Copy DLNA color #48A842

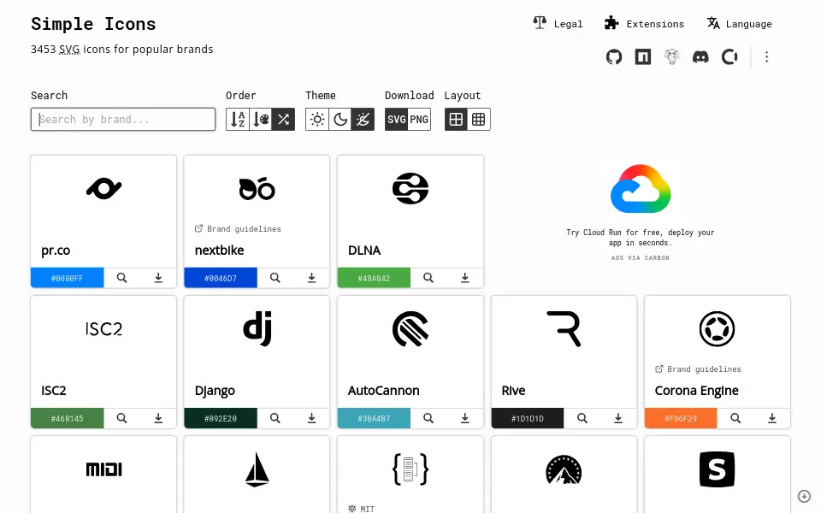tap(374, 278)
